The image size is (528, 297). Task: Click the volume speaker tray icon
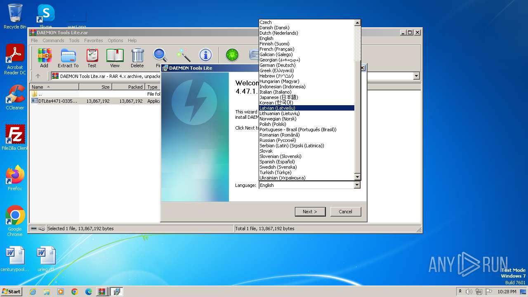[469, 292]
